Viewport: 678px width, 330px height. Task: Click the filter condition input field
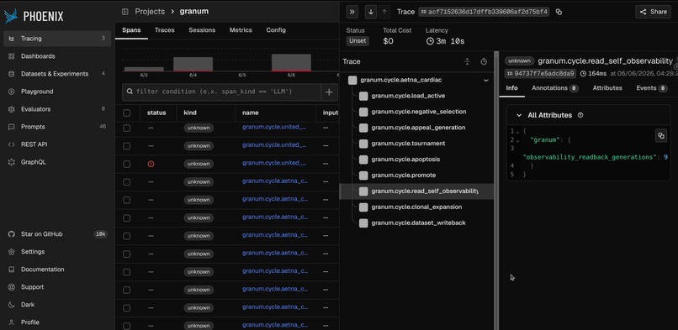pos(221,92)
